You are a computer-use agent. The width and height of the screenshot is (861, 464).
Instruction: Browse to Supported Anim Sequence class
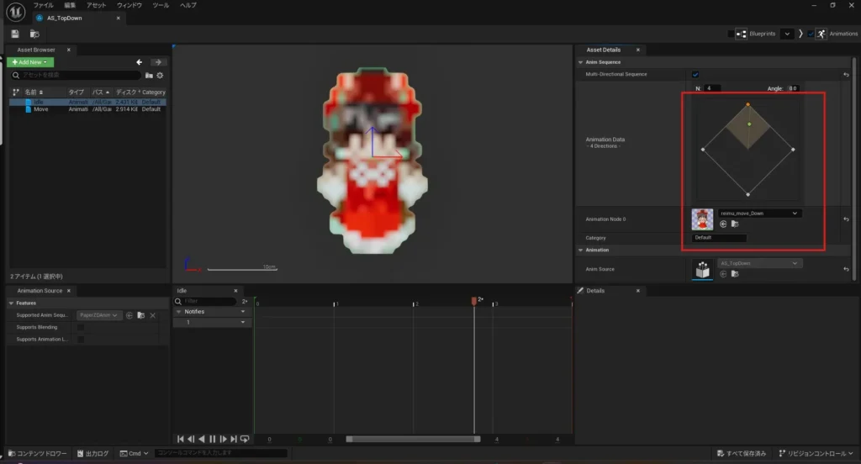point(141,315)
